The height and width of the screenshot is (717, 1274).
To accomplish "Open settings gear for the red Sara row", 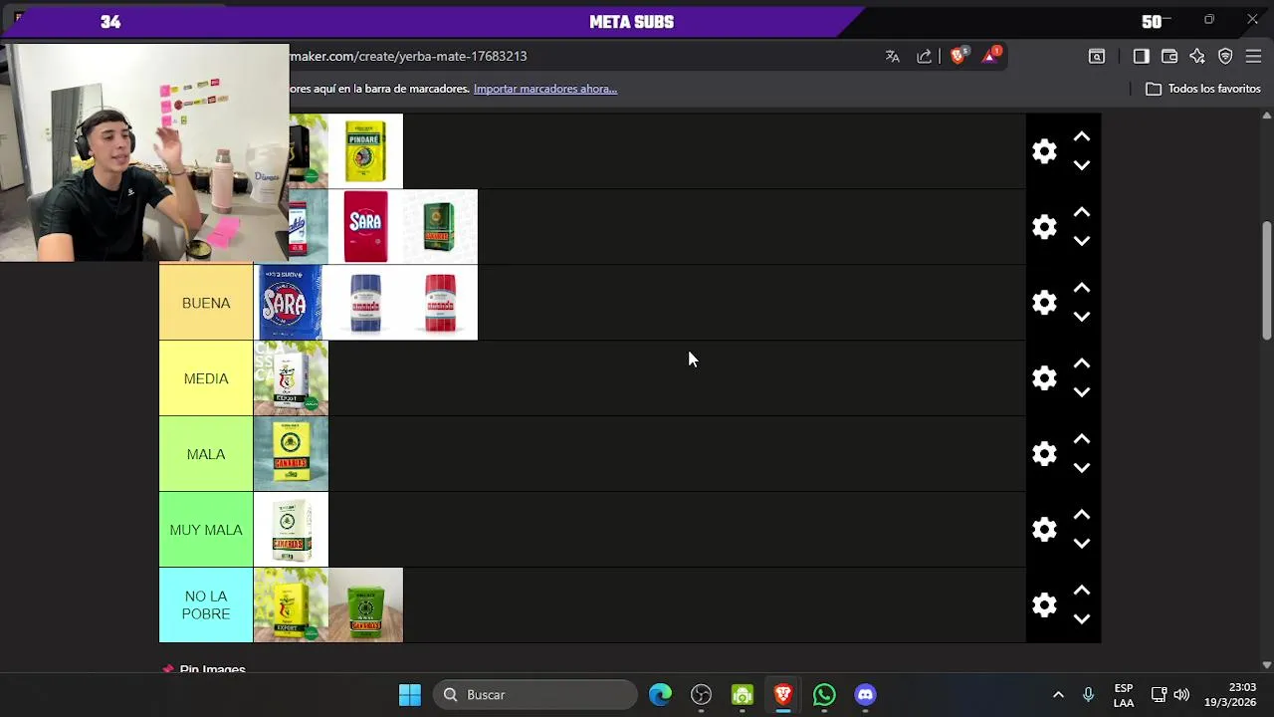I will click(x=1044, y=227).
